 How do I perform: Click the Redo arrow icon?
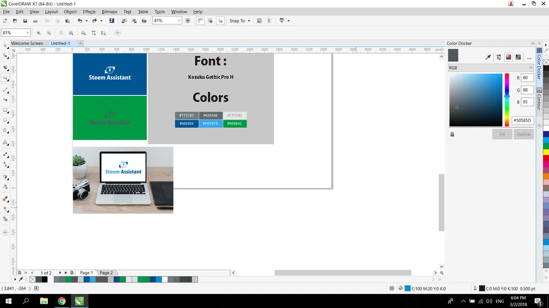[95, 21]
